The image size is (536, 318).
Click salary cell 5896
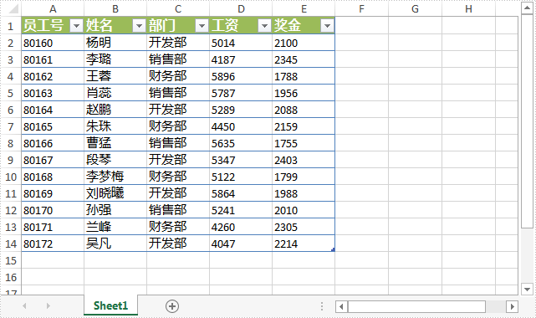point(241,76)
